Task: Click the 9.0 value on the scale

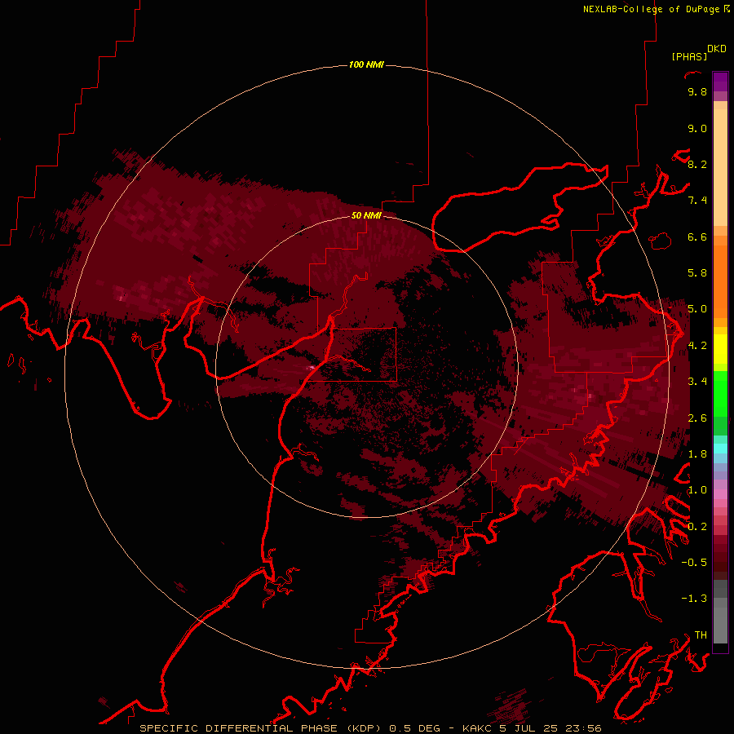Action: click(x=697, y=128)
